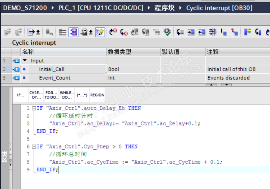The width and height of the screenshot is (270, 189).
Task: Collapse the IF block at line 6
Action: point(34,147)
